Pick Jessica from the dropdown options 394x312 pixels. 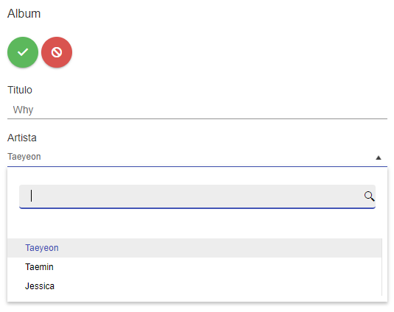click(40, 286)
